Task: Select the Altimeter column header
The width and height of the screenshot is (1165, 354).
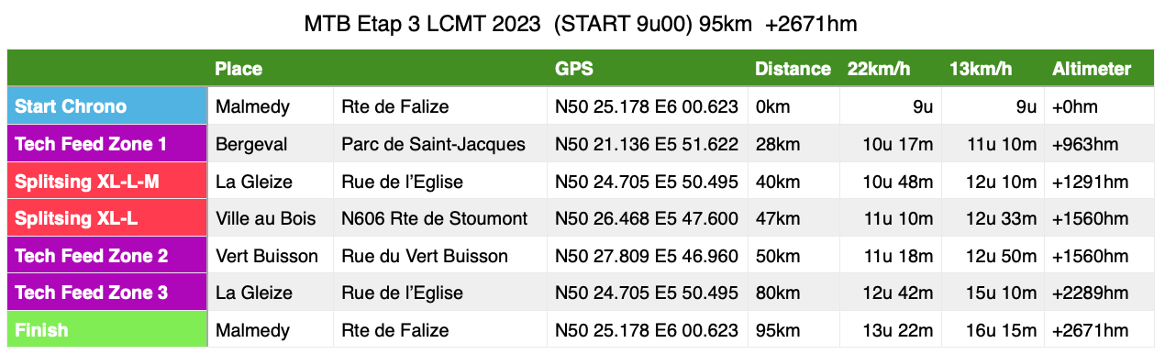Action: [1092, 69]
